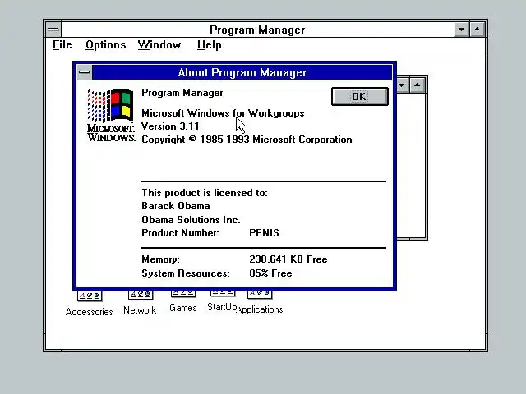Minimize the Program Manager window
This screenshot has height=394, width=526.
461,30
